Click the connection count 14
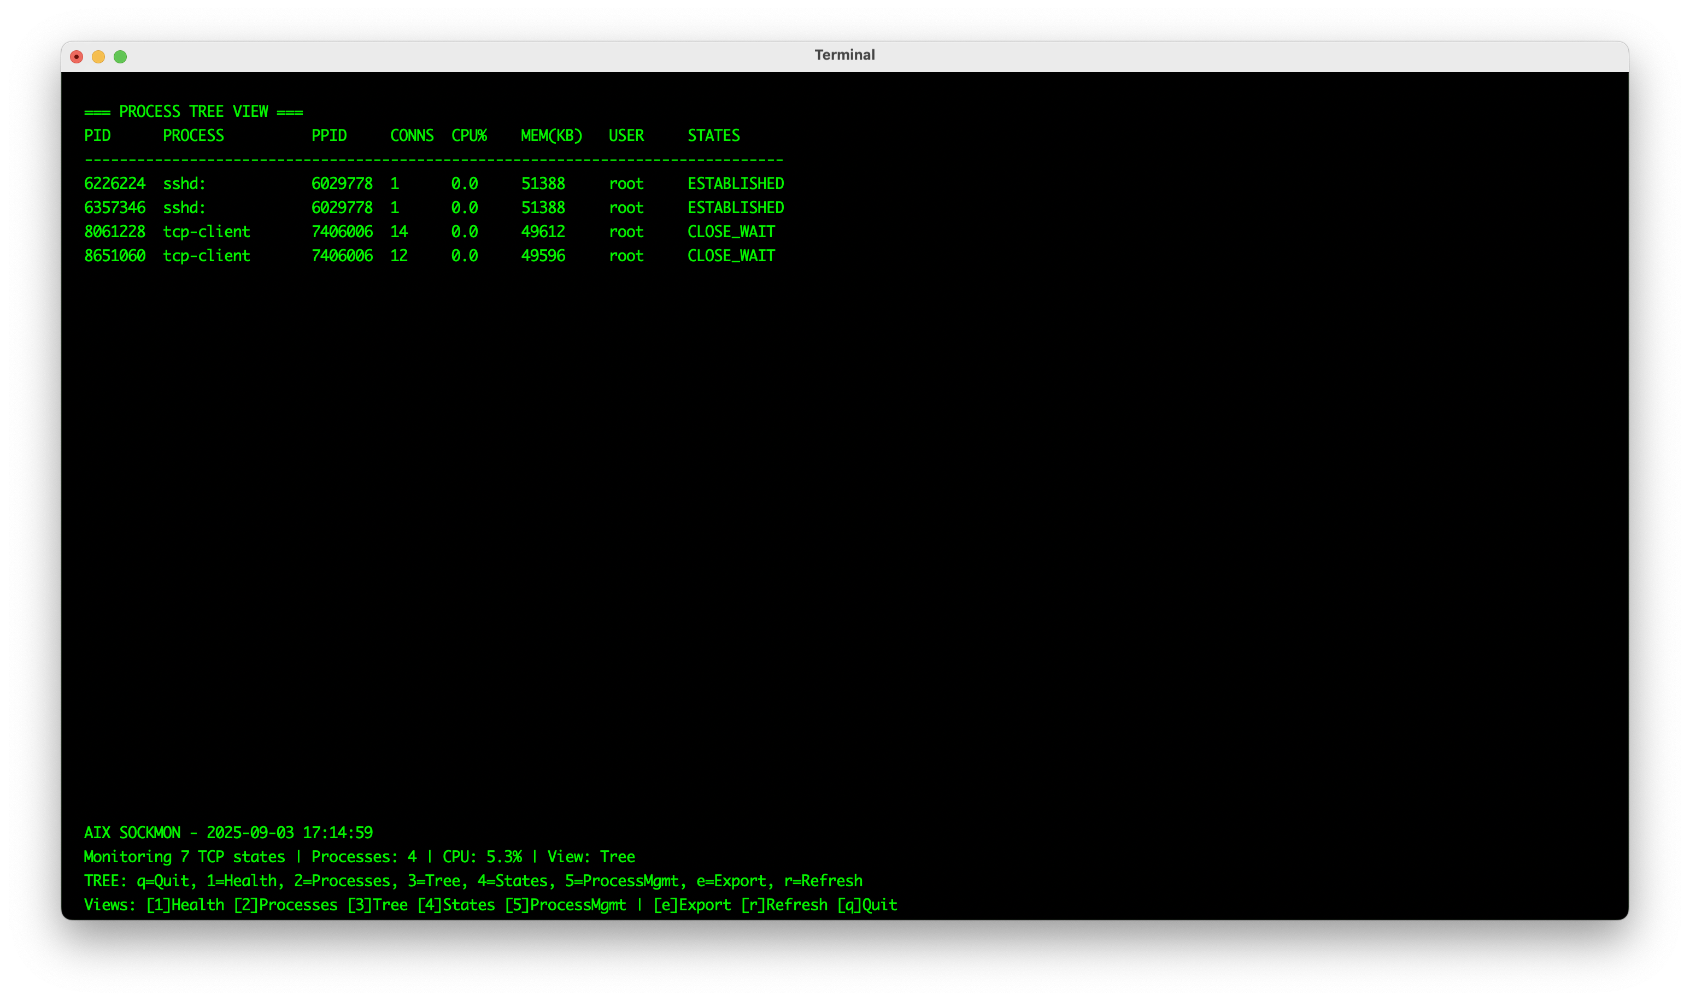The height and width of the screenshot is (1001, 1690). (398, 232)
